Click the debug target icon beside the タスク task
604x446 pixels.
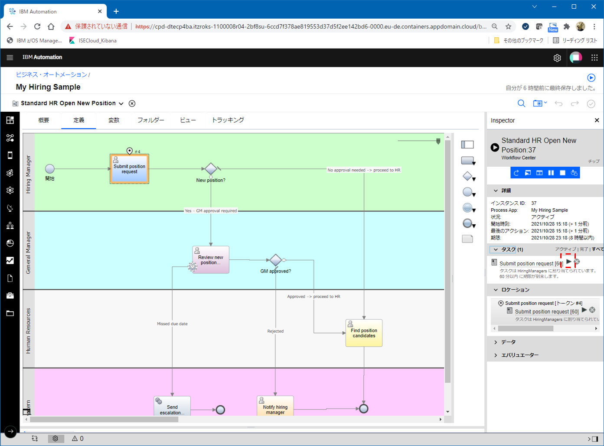[x=577, y=262]
